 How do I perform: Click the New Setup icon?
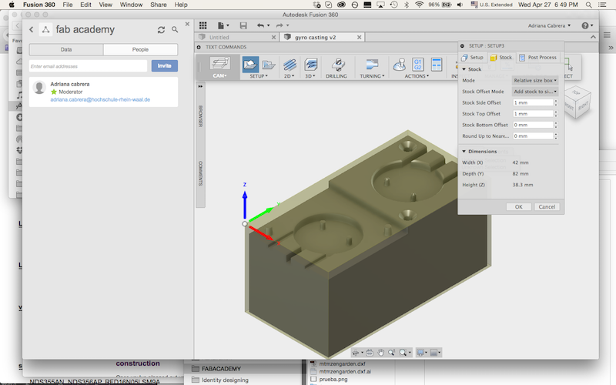[250, 64]
